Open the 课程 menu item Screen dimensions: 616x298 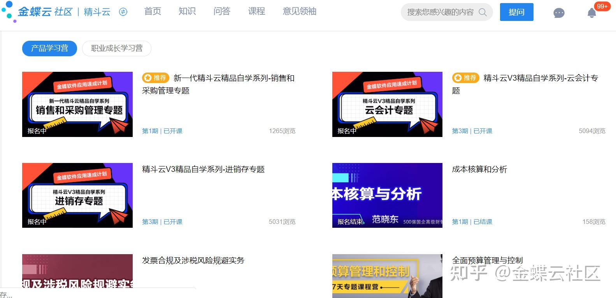[x=256, y=11]
